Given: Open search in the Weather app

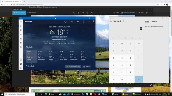Looking at the screenshot, I should coord(93,21).
